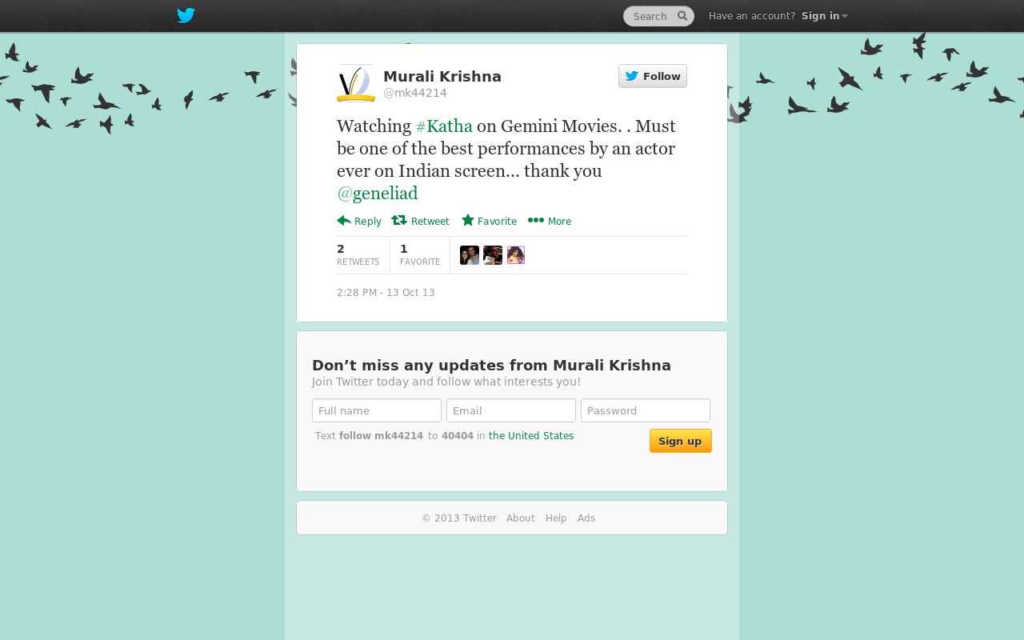
Task: View the 2 retweets count
Action: [x=358, y=255]
